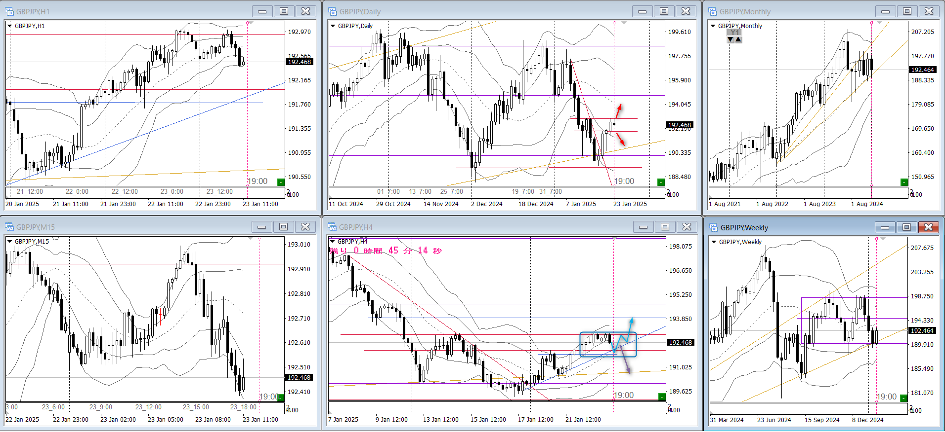The height and width of the screenshot is (432, 945).
Task: Minimize the GBPJPY,H4 chart window
Action: click(x=643, y=227)
